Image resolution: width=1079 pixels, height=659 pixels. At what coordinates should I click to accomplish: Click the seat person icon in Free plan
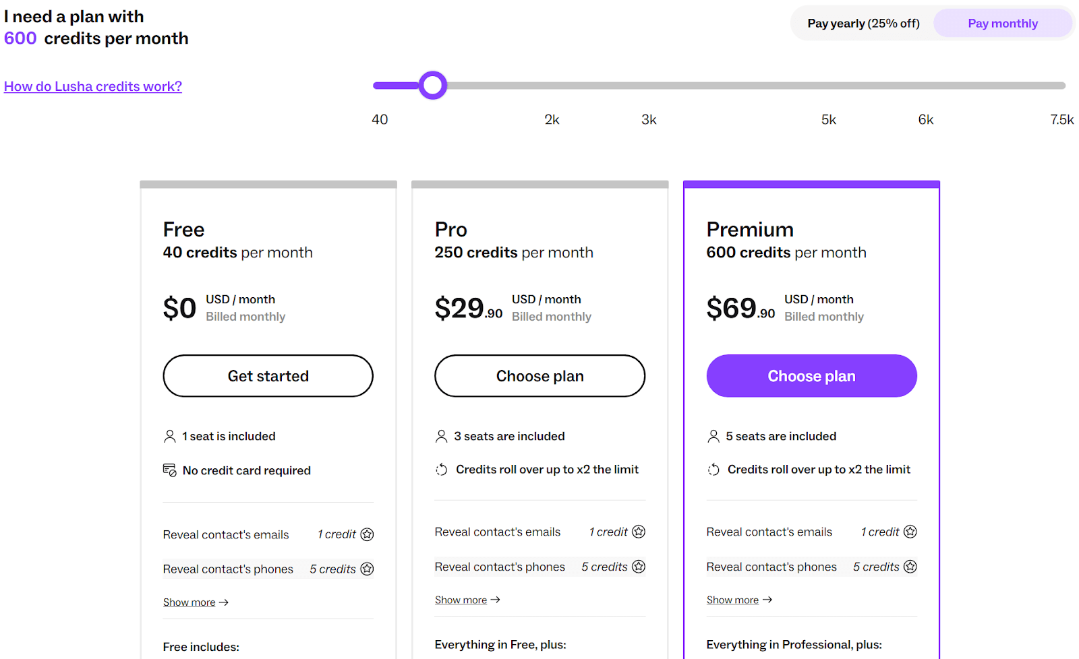(x=170, y=435)
